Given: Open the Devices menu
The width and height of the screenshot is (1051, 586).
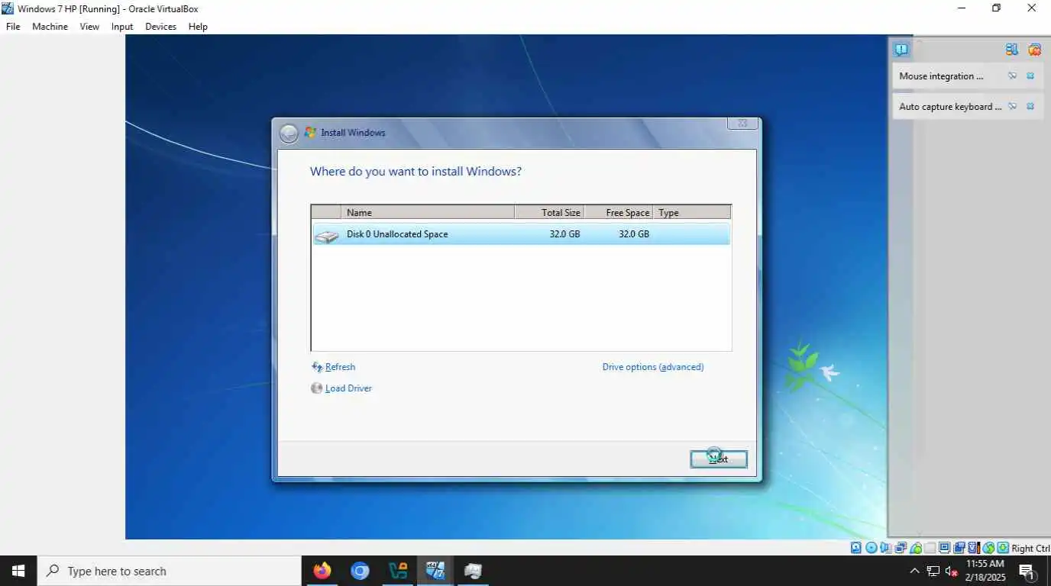Looking at the screenshot, I should tap(160, 27).
